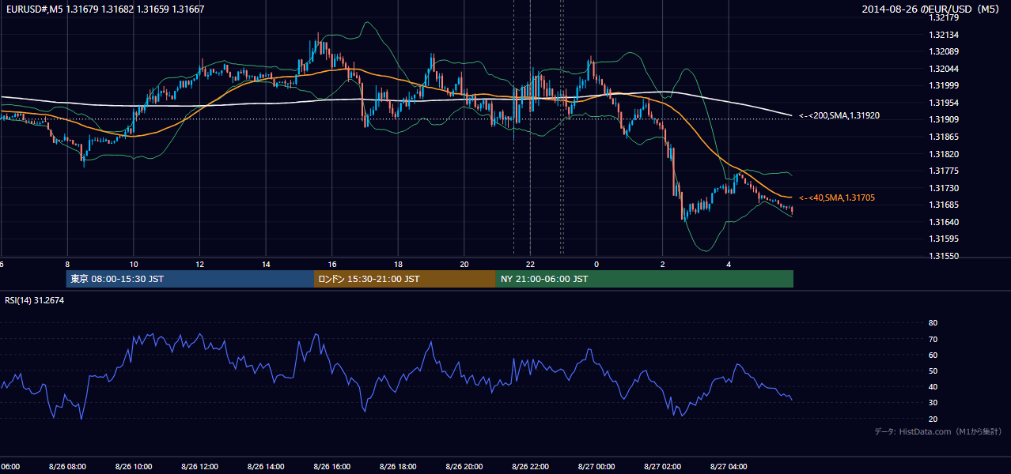The image size is (1011, 474).
Task: Click the HistData.com data source credit
Action: [938, 432]
